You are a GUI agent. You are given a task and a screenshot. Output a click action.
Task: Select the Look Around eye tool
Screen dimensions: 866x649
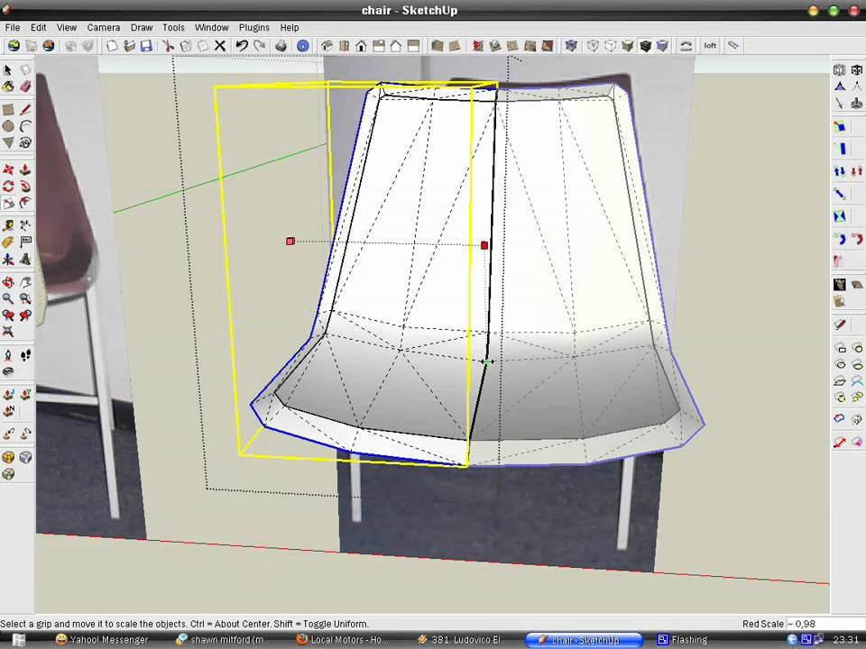pyautogui.click(x=8, y=371)
